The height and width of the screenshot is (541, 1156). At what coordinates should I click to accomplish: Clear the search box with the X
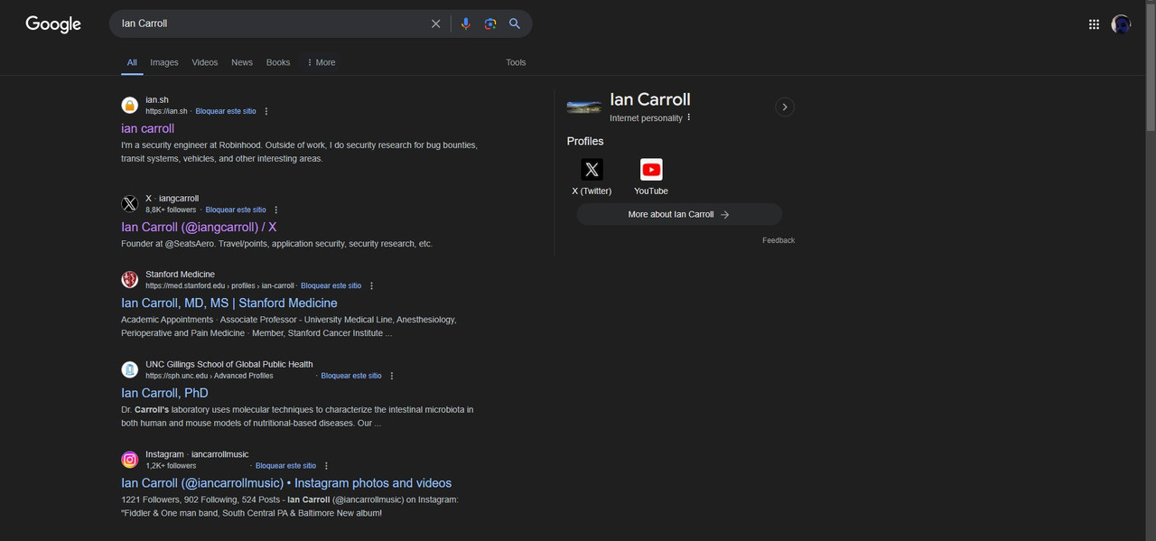pyautogui.click(x=435, y=23)
